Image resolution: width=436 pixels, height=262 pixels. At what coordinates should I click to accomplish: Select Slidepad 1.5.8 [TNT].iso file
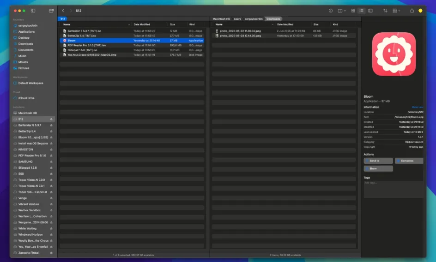pyautogui.click(x=132, y=50)
